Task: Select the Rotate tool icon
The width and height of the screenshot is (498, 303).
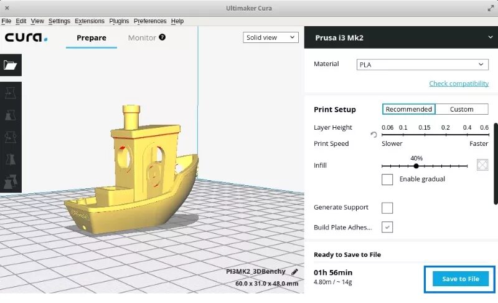Action: 10,137
